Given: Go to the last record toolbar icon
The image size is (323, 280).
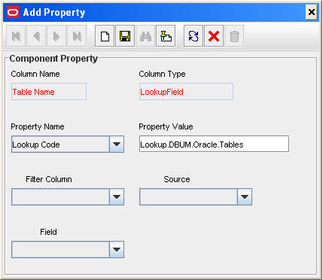Looking at the screenshot, I should [77, 36].
